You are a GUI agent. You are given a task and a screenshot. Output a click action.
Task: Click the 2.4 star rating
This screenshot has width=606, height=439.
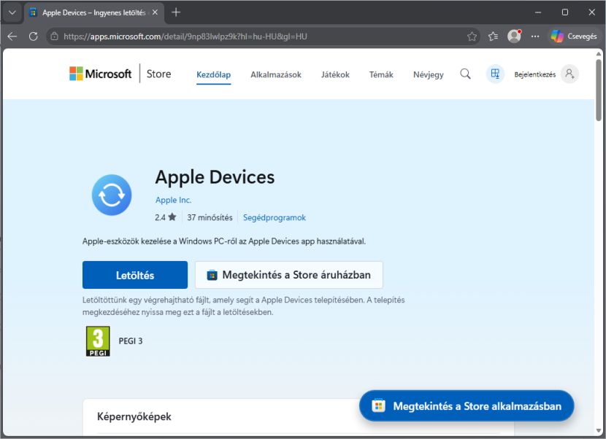(x=166, y=217)
